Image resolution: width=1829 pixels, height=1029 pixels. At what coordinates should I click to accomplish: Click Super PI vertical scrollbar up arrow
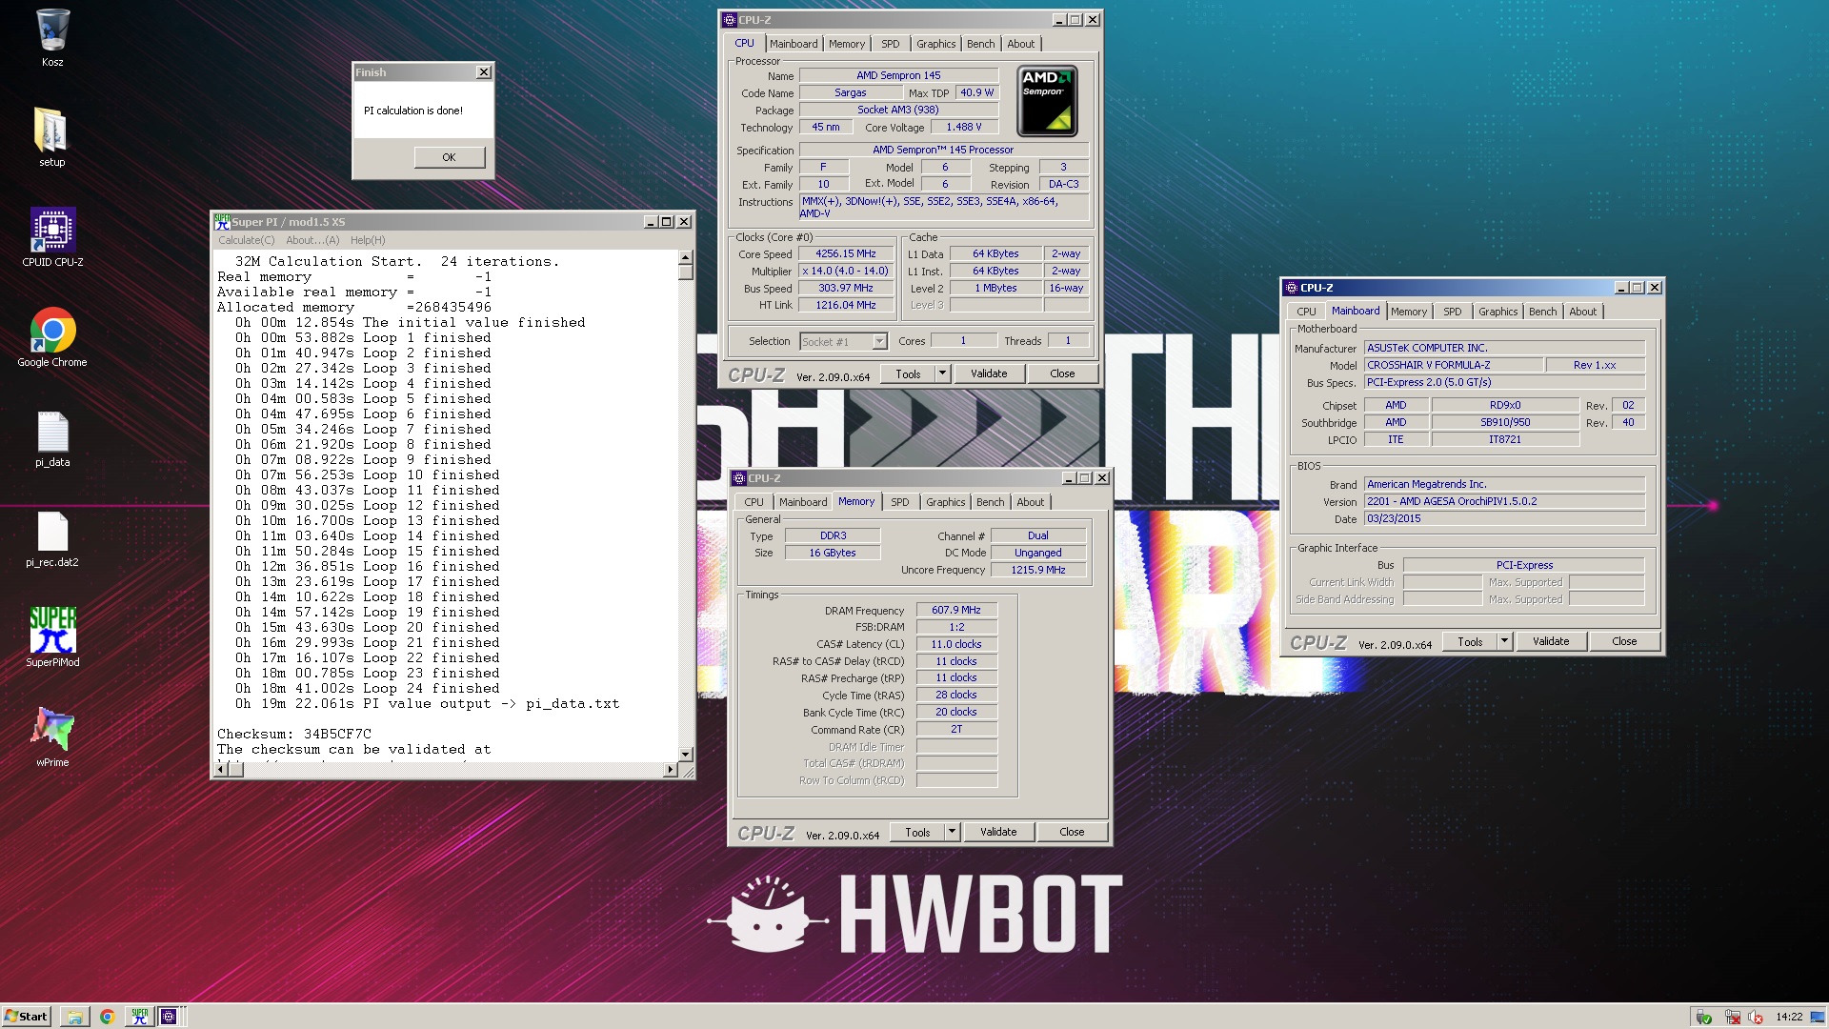coord(685,258)
